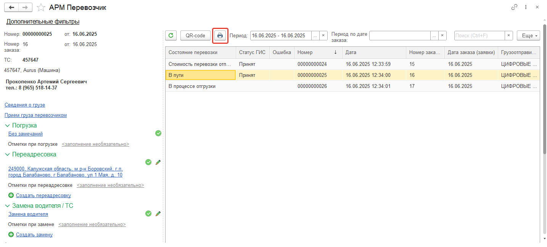
Task: Click the Ошибка column header
Action: pyautogui.click(x=282, y=53)
